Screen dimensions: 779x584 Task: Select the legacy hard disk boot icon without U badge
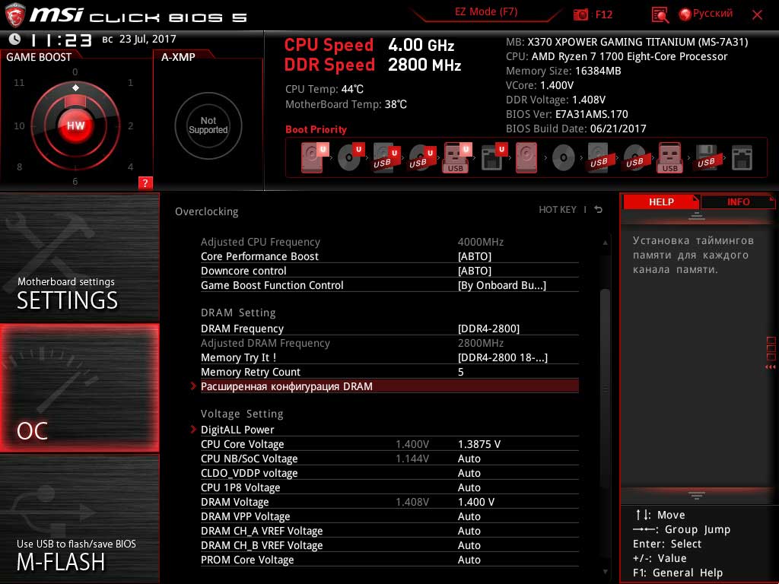coord(526,157)
